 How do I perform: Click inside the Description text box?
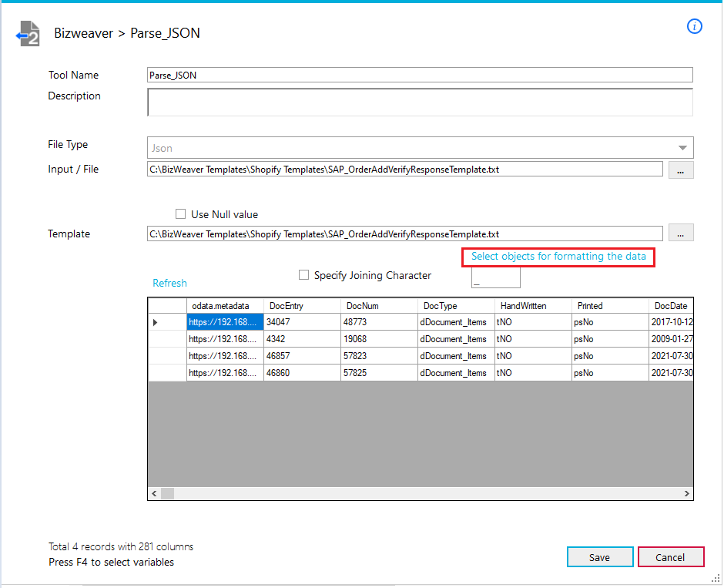[x=420, y=102]
